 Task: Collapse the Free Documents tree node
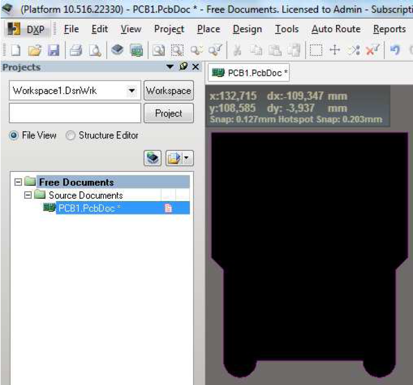18,182
